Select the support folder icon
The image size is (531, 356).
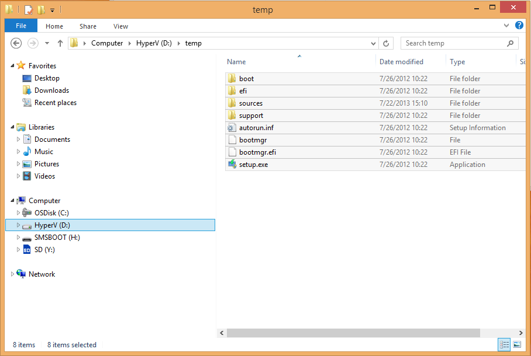232,116
